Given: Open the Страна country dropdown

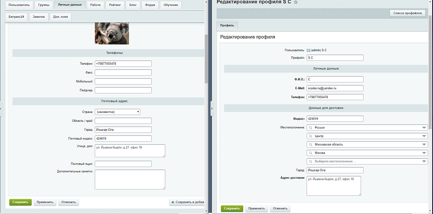Looking at the screenshot, I should (x=118, y=112).
